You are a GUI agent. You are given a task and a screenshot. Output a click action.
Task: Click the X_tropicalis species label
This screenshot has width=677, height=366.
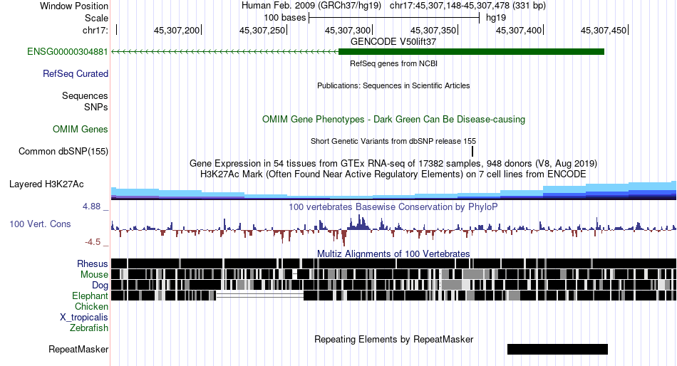pyautogui.click(x=84, y=318)
